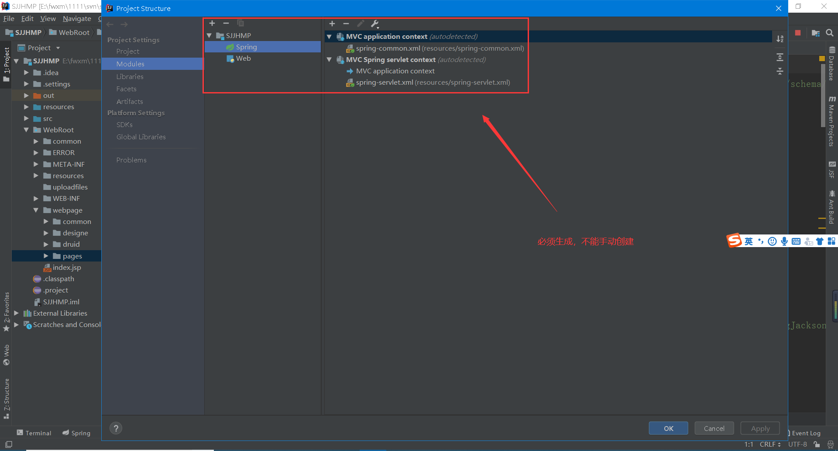
Task: Collapse all Spring contexts in the tree
Action: coord(780,71)
